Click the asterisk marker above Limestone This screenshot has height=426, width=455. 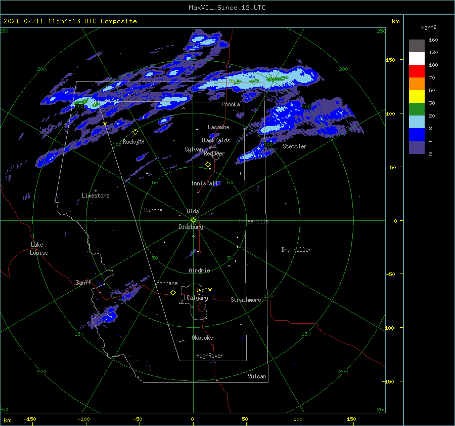96,191
